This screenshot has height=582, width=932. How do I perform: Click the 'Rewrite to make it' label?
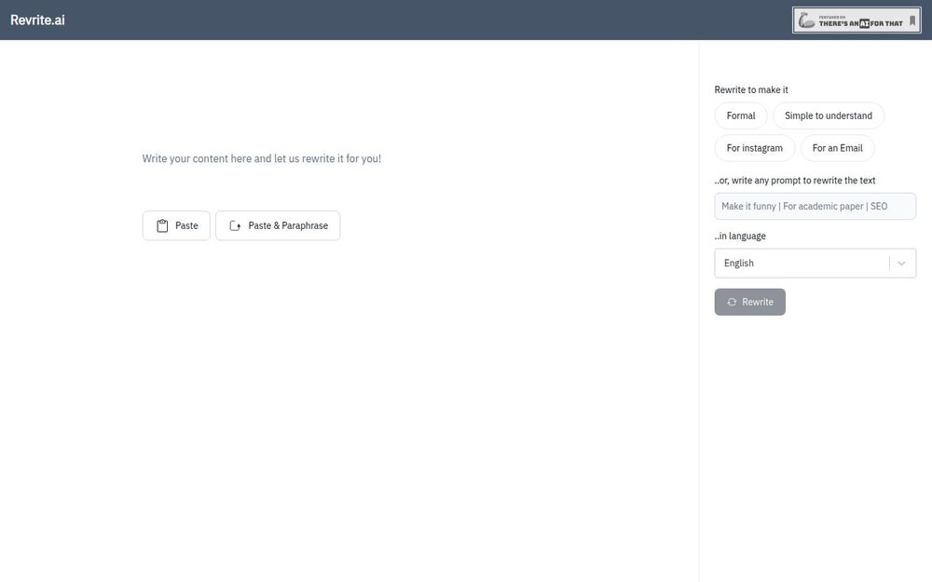(x=750, y=89)
